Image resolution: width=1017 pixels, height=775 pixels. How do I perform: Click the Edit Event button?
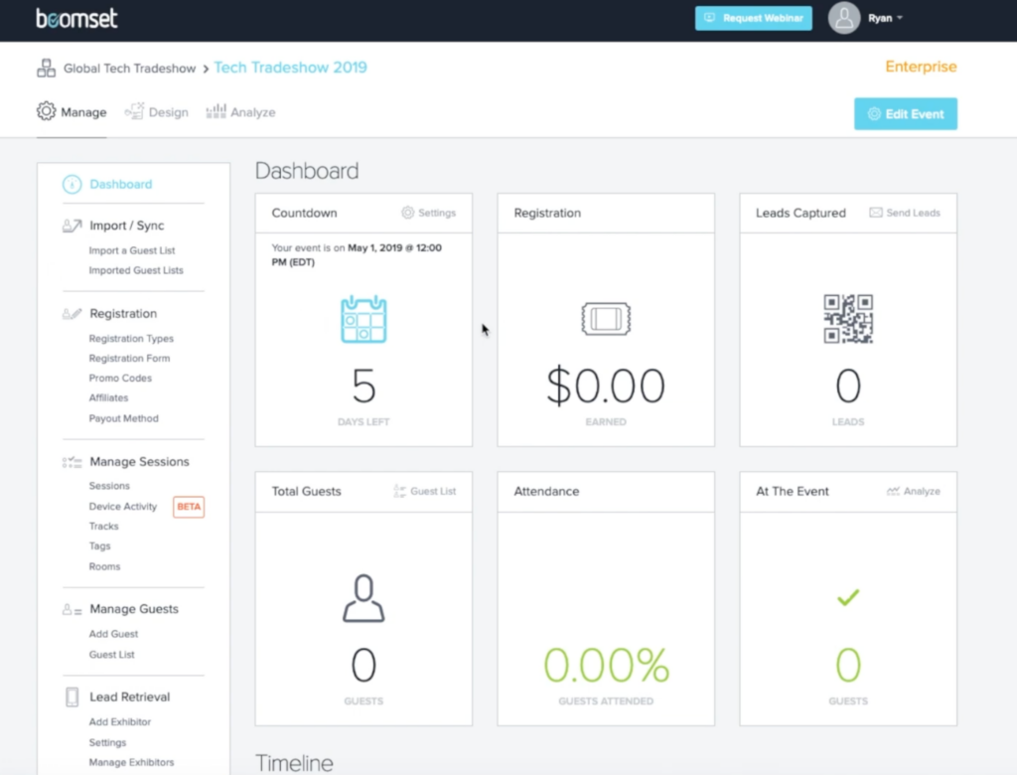(906, 113)
